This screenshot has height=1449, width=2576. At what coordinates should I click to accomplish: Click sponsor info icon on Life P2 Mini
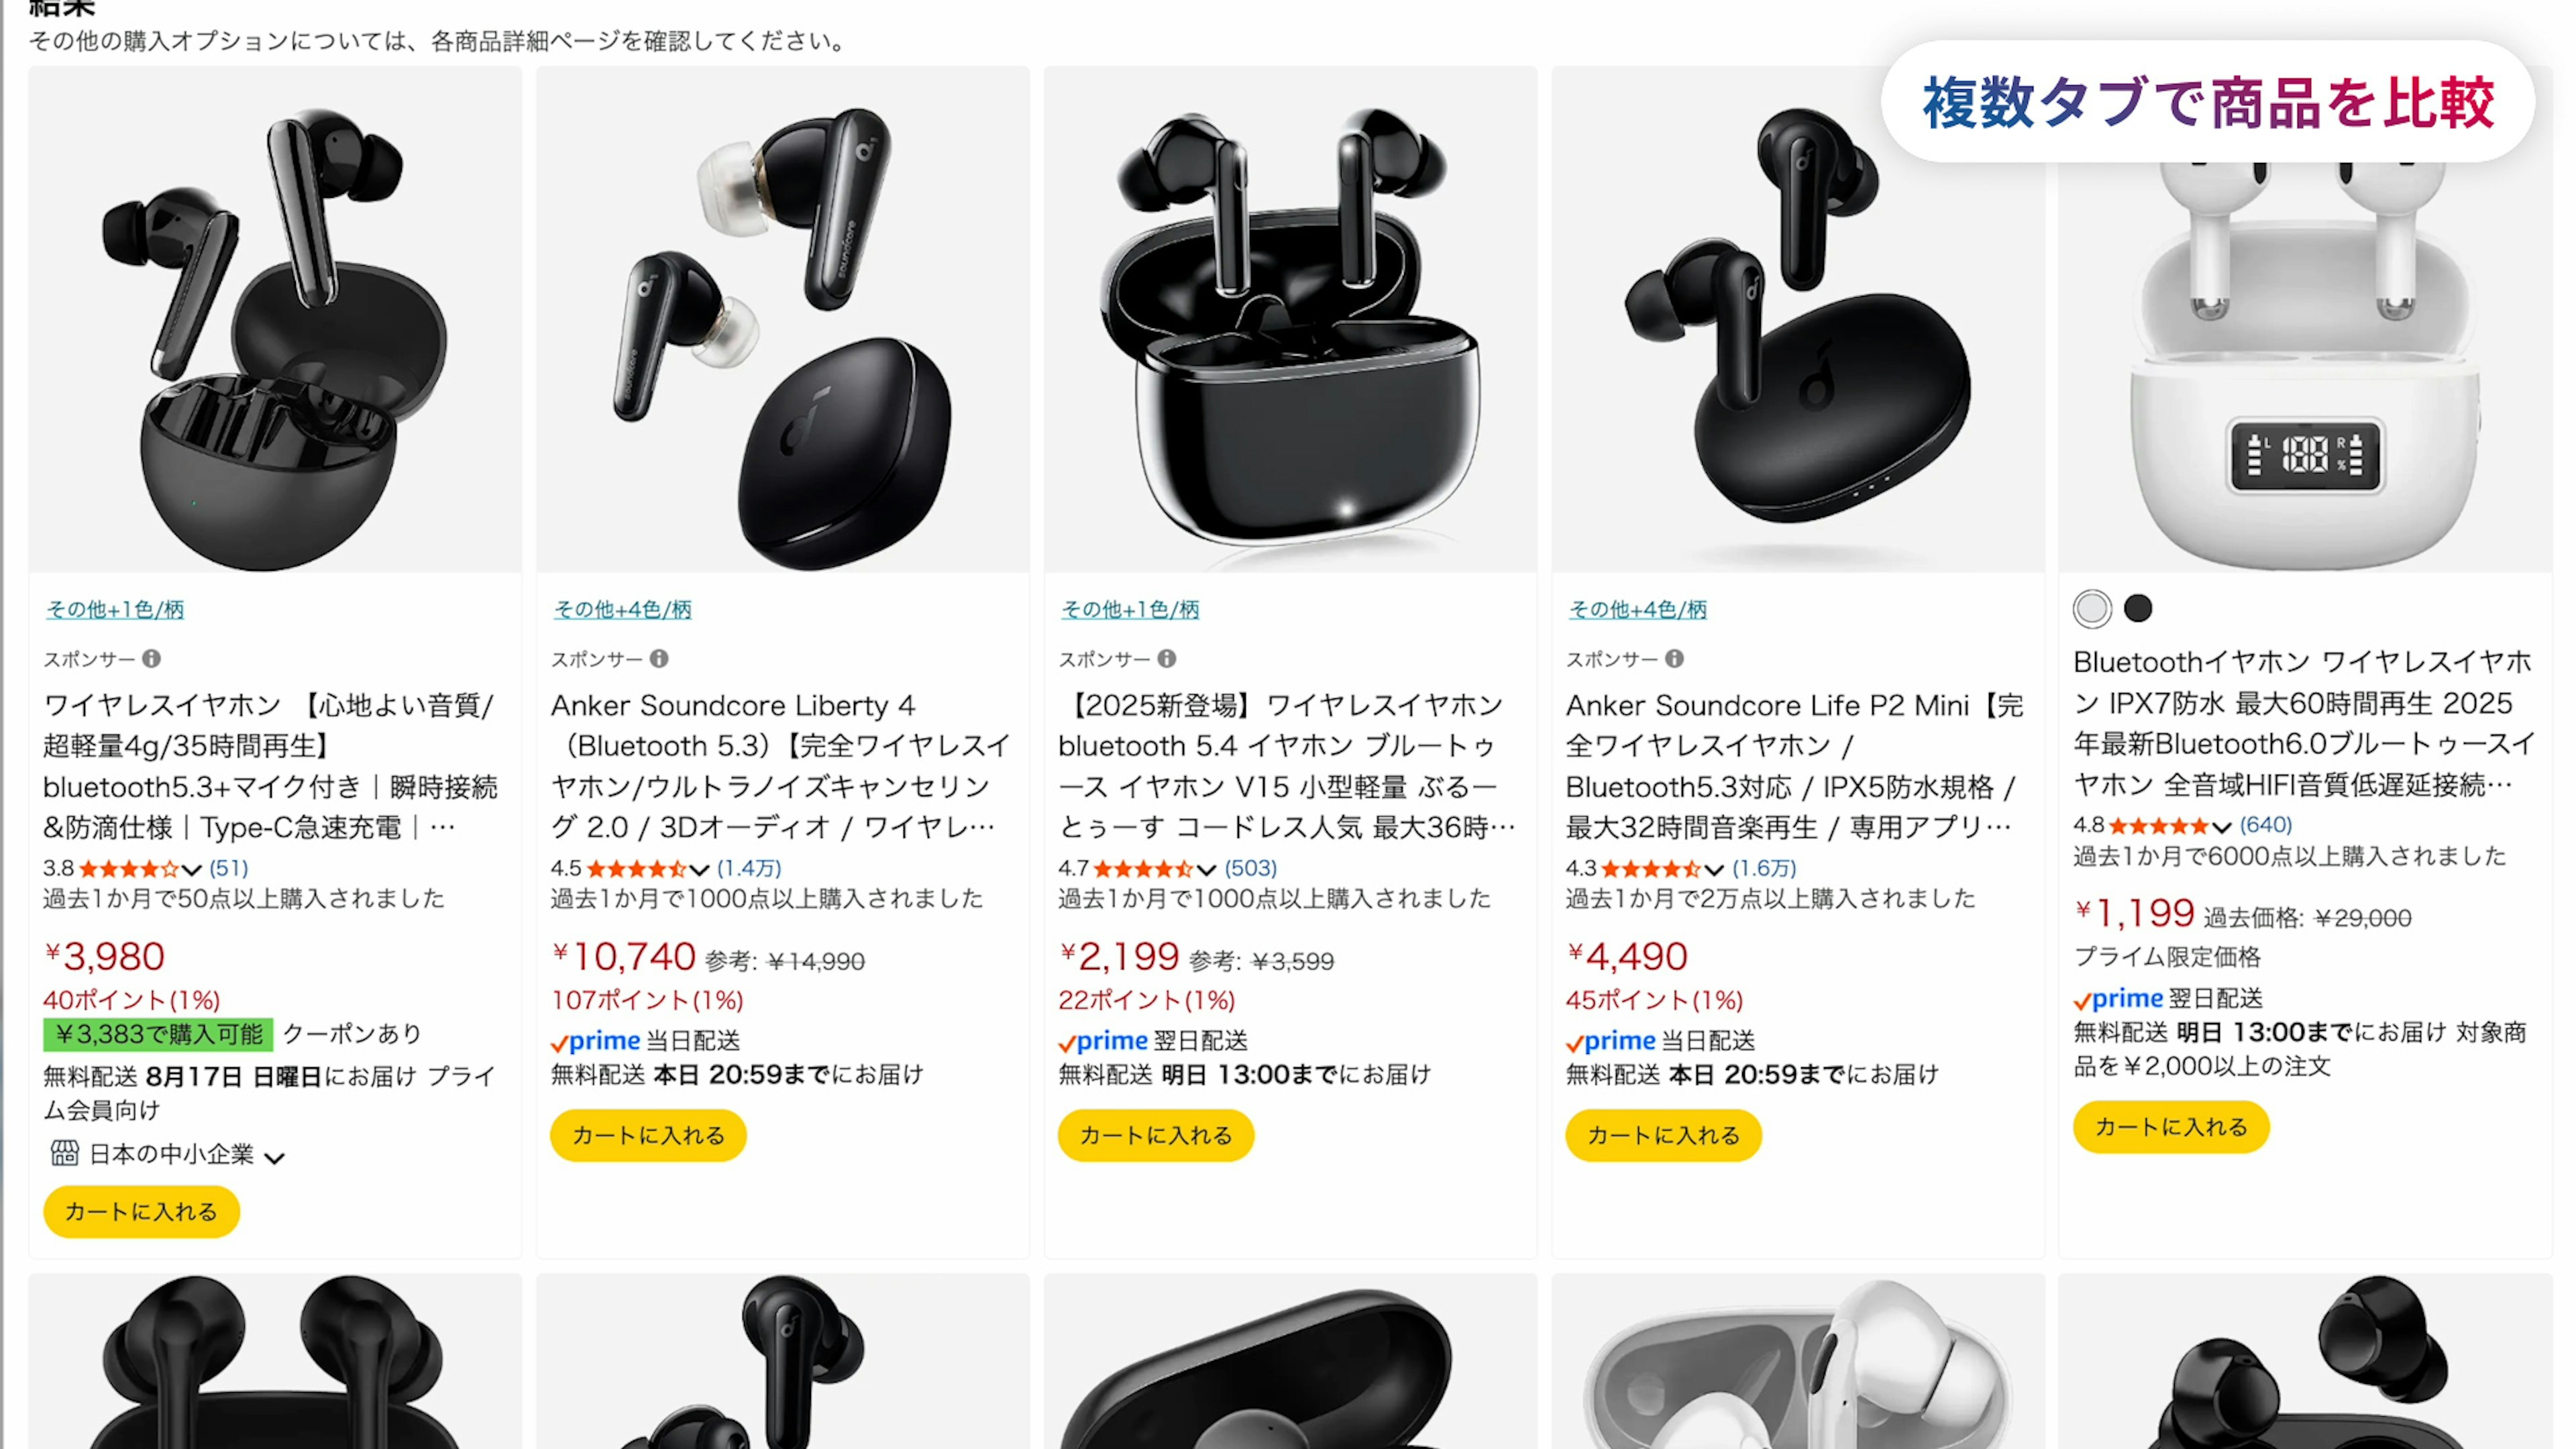pyautogui.click(x=1675, y=658)
